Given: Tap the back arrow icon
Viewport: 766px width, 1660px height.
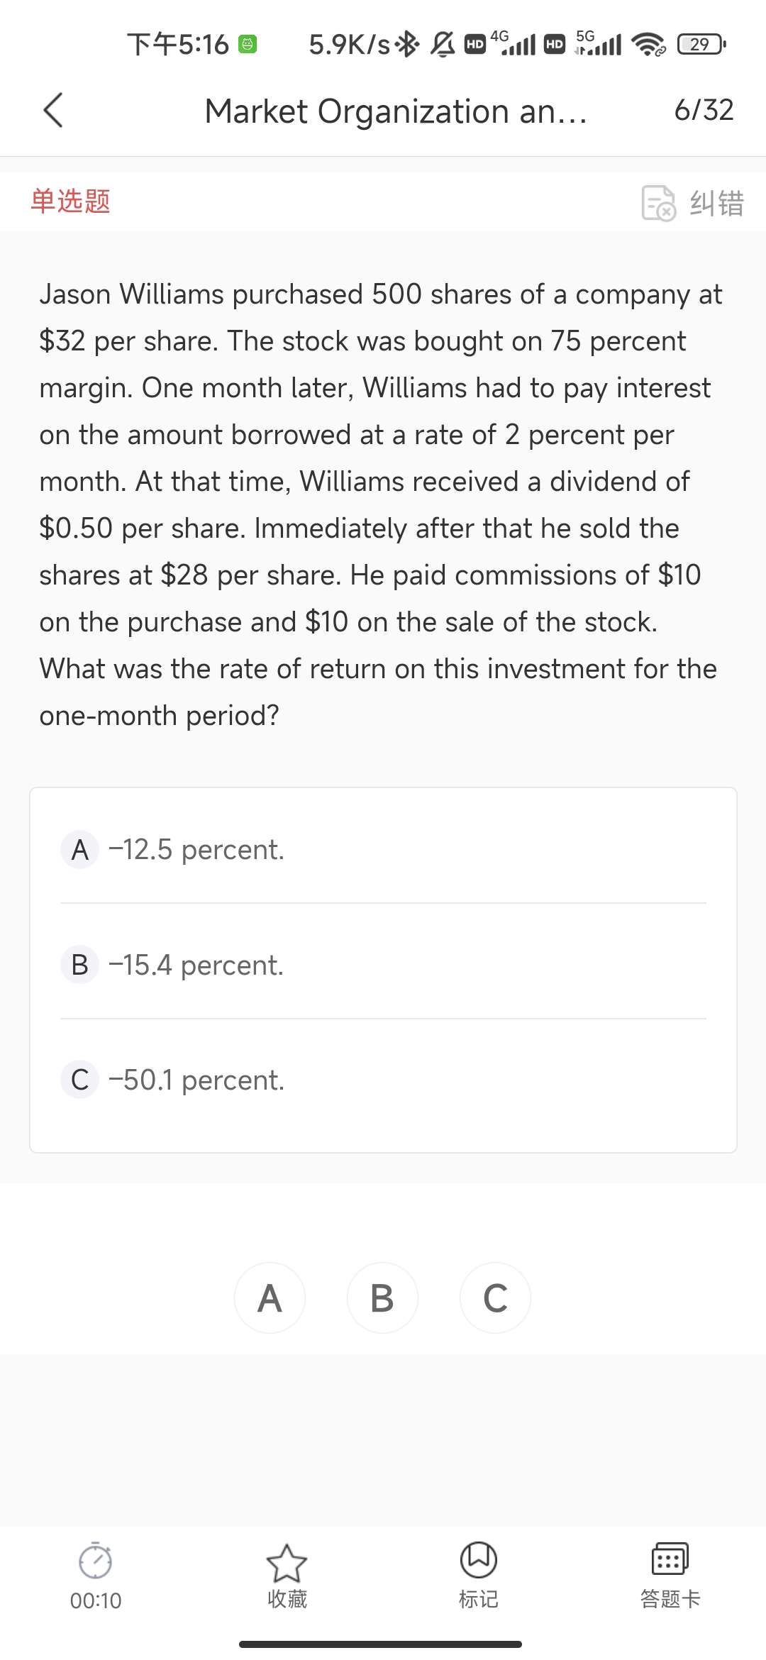Looking at the screenshot, I should [x=53, y=110].
